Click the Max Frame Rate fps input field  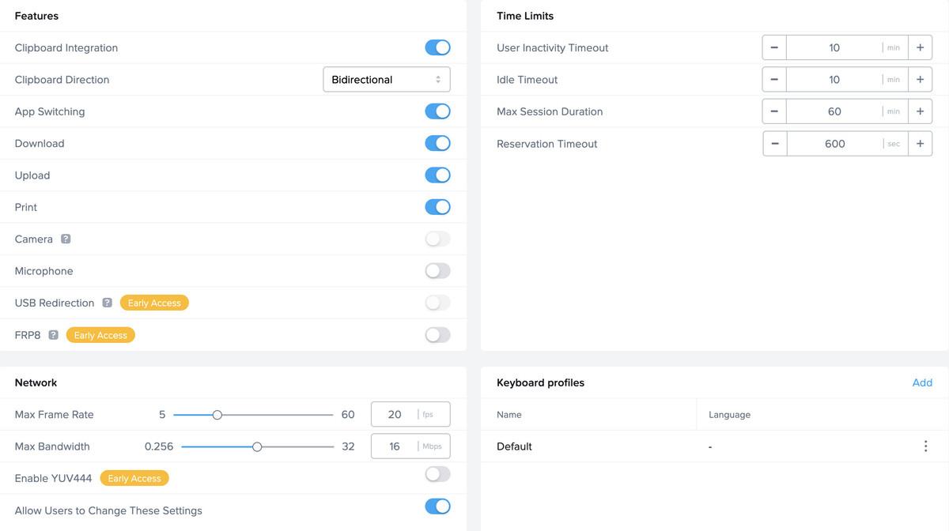(x=395, y=415)
